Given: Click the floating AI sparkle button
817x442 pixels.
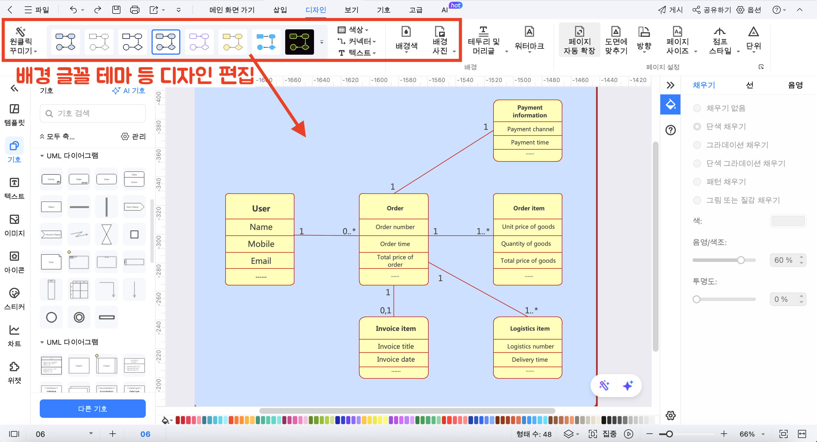Looking at the screenshot, I should click(628, 385).
